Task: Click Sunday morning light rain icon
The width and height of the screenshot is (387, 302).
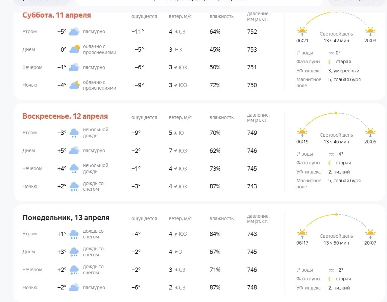Action: (x=74, y=133)
